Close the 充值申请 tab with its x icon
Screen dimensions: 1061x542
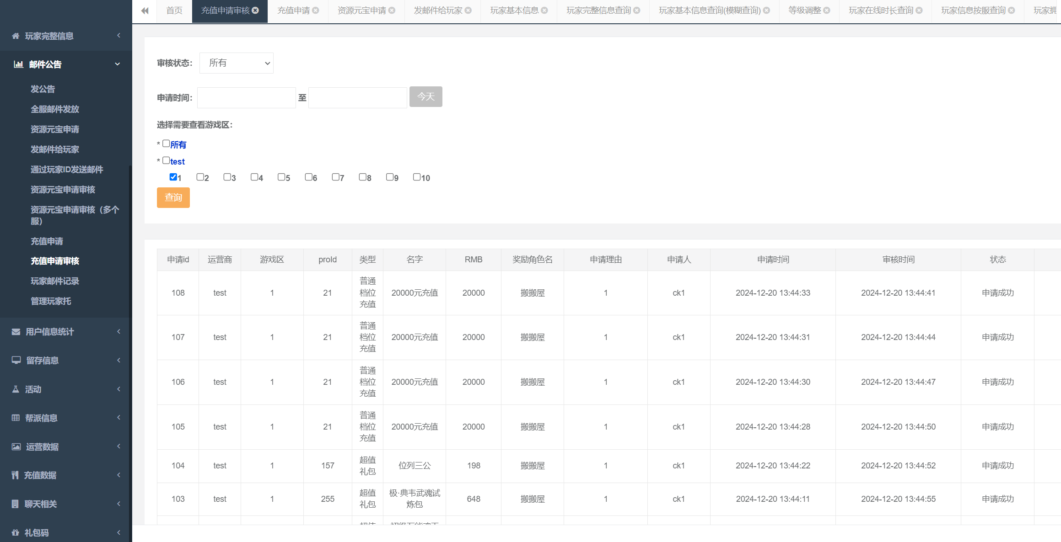click(316, 11)
